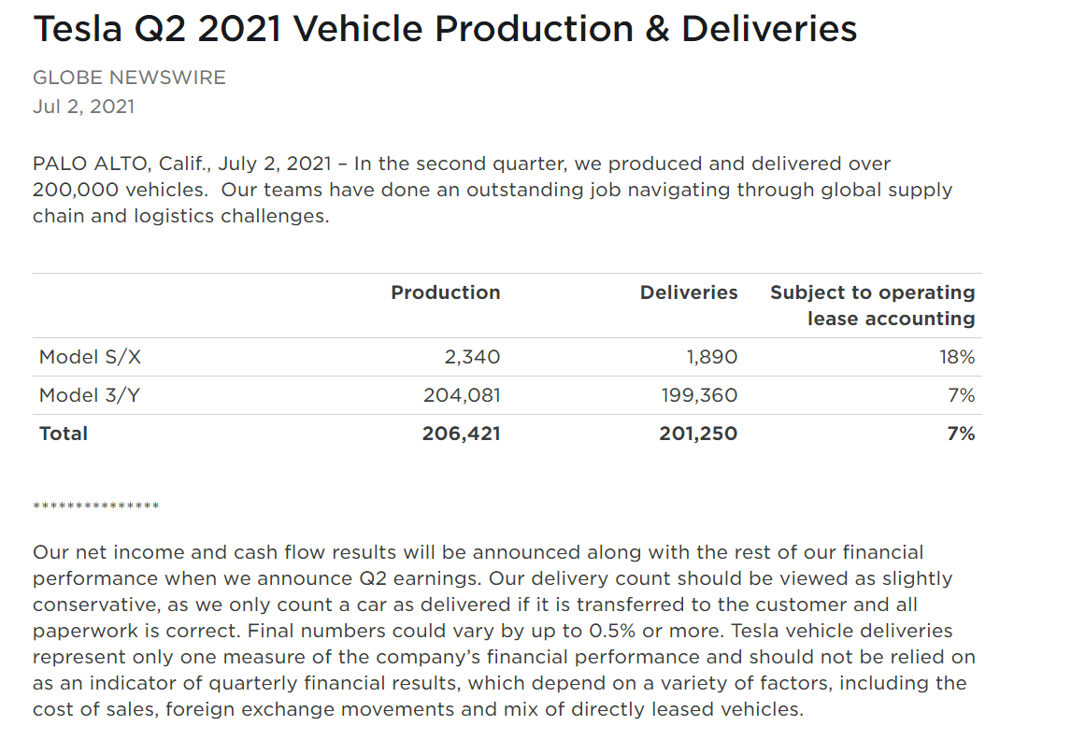Select the GLOBE NEWSWIRE source label

tap(129, 78)
